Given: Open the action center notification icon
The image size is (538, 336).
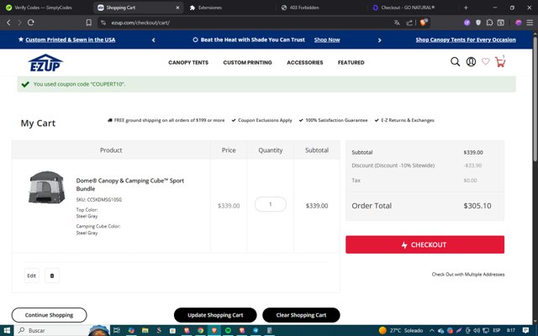Looking at the screenshot, I should click(x=525, y=330).
